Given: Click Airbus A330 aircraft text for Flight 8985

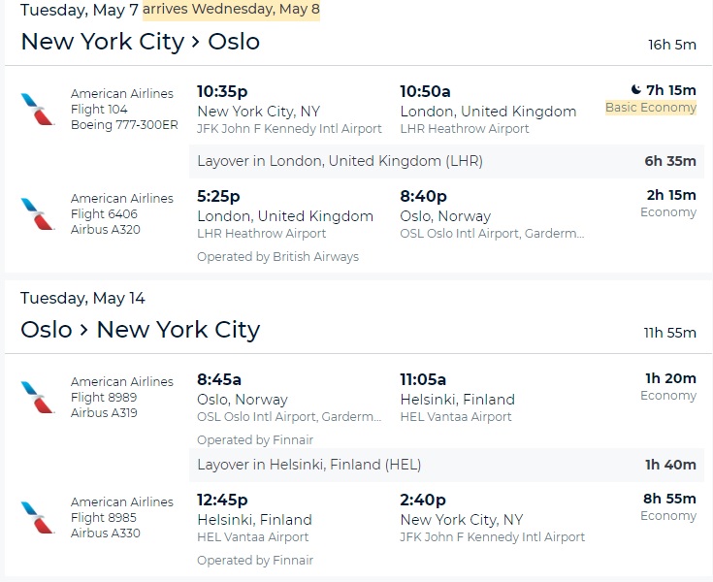Looking at the screenshot, I should point(106,533).
